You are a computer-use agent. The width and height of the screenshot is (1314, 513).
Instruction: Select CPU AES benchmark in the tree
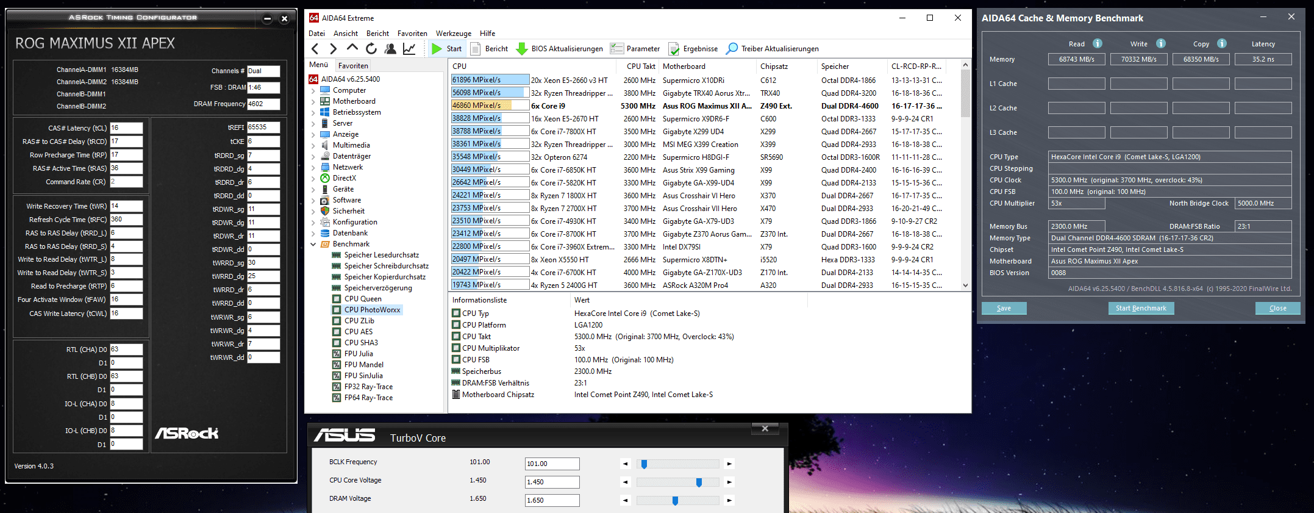pyautogui.click(x=359, y=332)
